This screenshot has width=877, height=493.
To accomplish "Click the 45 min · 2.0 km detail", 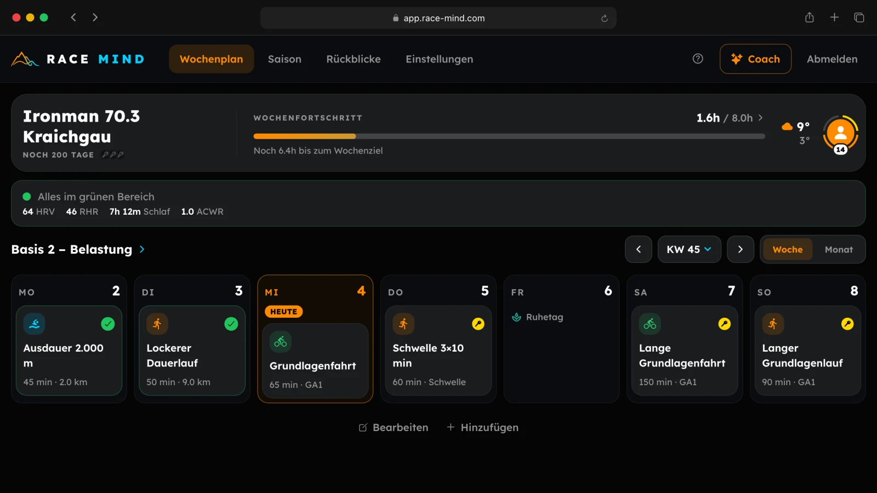I will click(55, 382).
